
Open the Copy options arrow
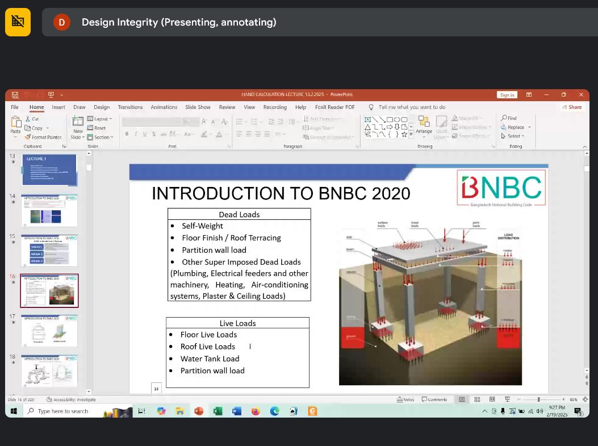(x=48, y=128)
